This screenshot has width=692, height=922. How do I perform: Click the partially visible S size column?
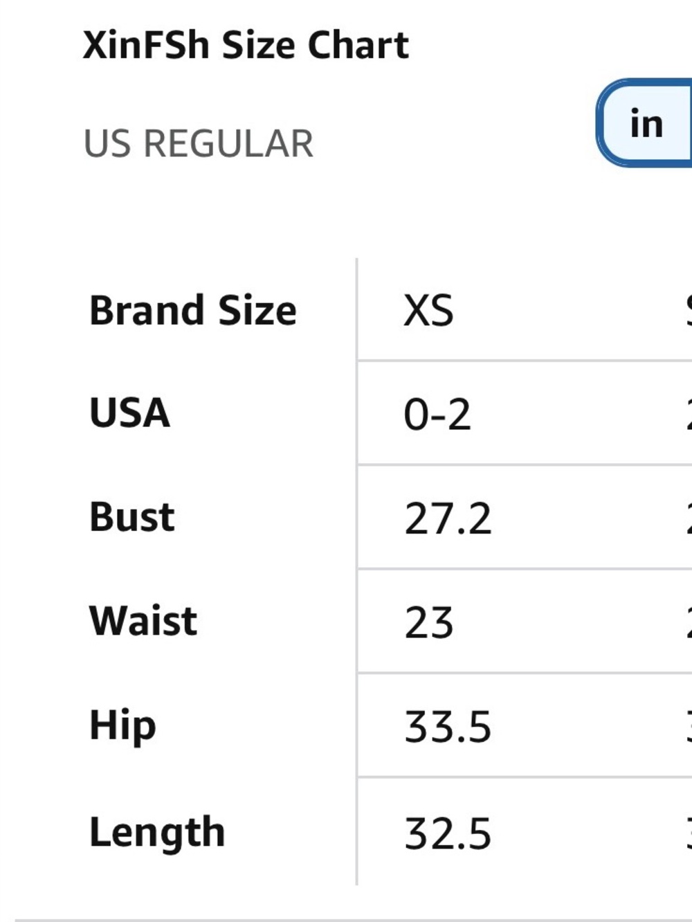(x=689, y=310)
